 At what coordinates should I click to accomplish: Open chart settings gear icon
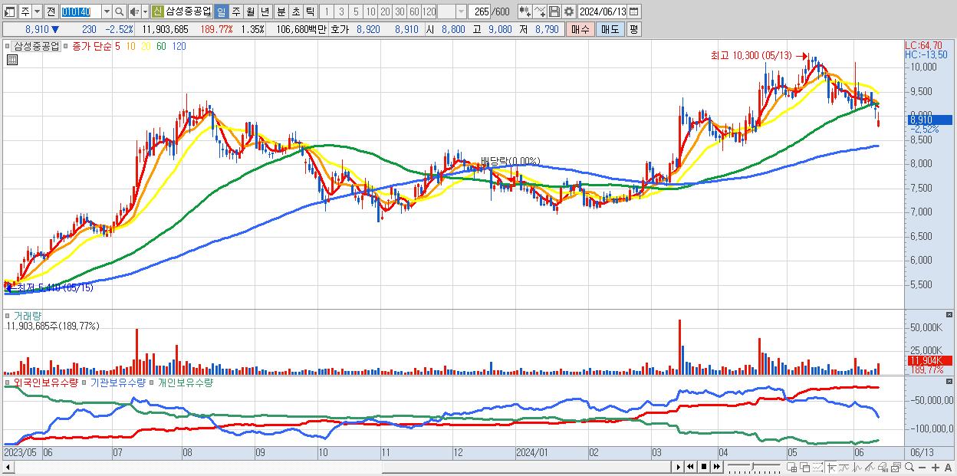pos(568,12)
